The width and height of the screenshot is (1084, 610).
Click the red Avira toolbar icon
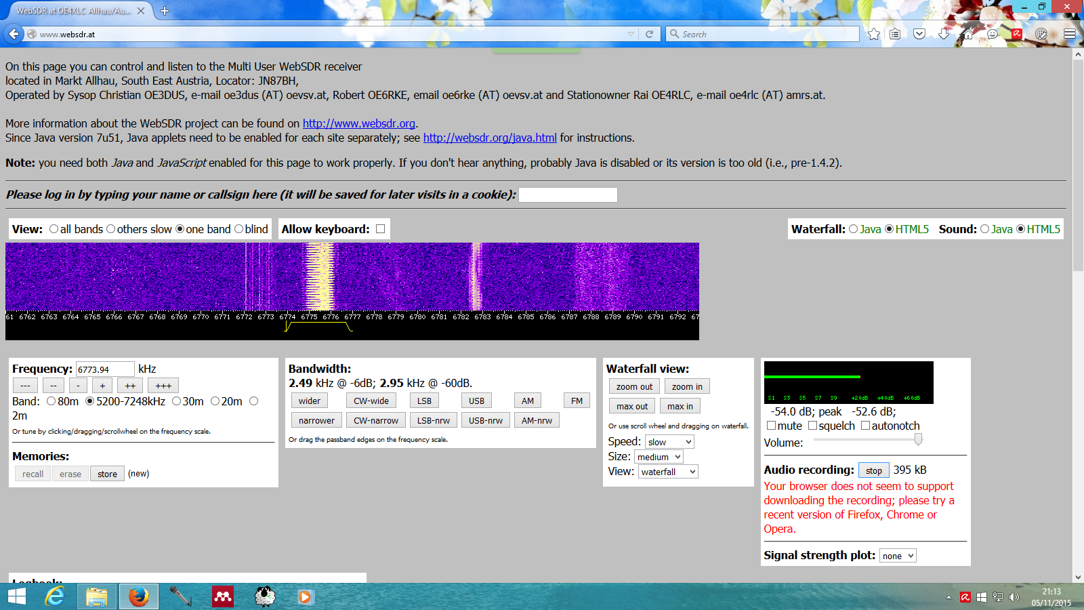coord(1017,34)
